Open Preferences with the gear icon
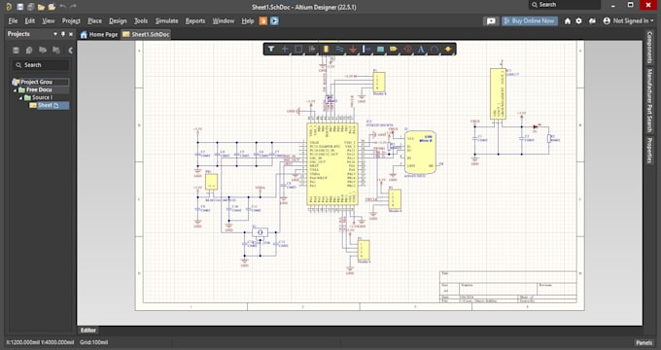This screenshot has height=350, width=661. 578,20
